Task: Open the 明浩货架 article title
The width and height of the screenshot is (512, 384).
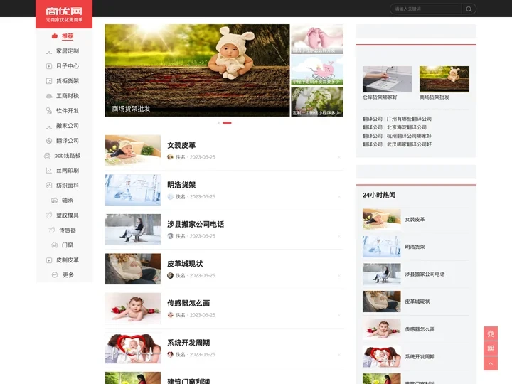Action: pos(181,185)
